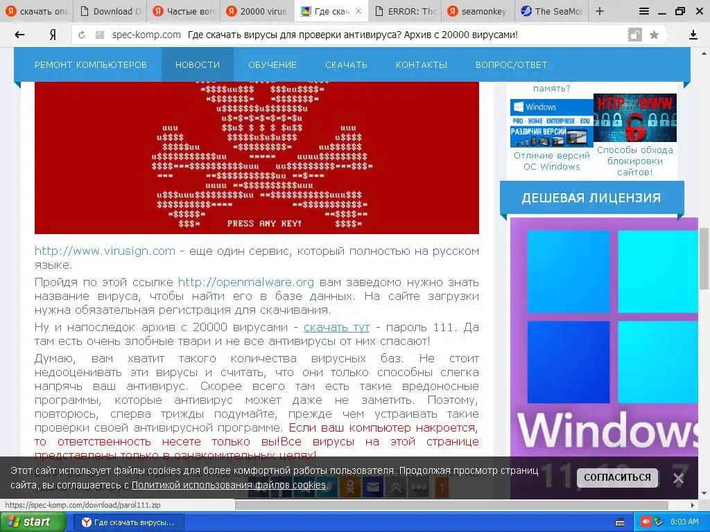Open 'ВОПРОС/ОТВЕТ' site menu item

[511, 64]
